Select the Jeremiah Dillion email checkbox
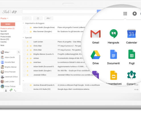Screen dimensions: 141x114 pos(24,75)
